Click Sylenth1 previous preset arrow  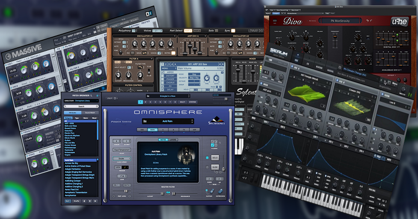click(x=220, y=64)
